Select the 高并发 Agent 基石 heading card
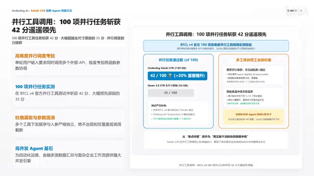 point(68,154)
